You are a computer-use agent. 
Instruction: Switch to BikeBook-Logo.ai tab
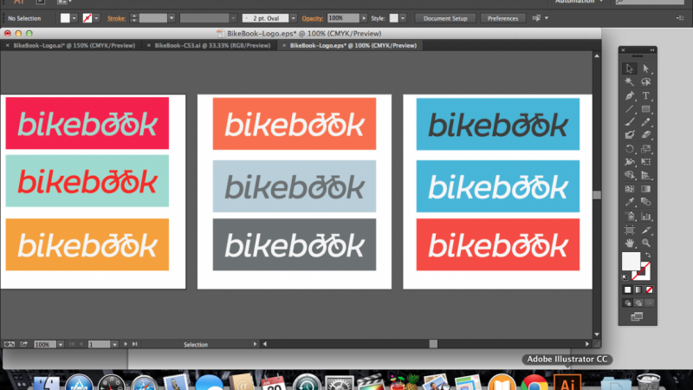pos(74,45)
